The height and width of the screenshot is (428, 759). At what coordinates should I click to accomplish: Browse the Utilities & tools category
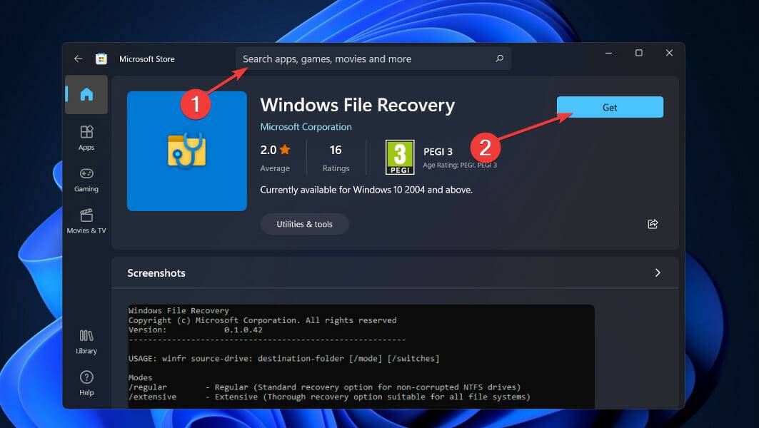[304, 223]
